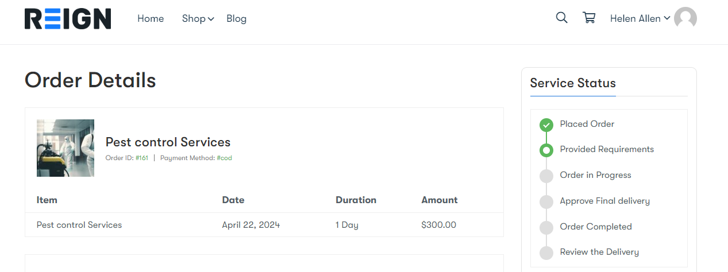Screen dimensions: 728x272
Task: Expand the Shop dropdown menu
Action: click(198, 18)
